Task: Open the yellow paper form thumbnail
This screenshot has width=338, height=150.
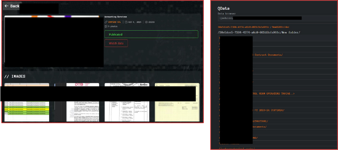Action: click(x=177, y=102)
